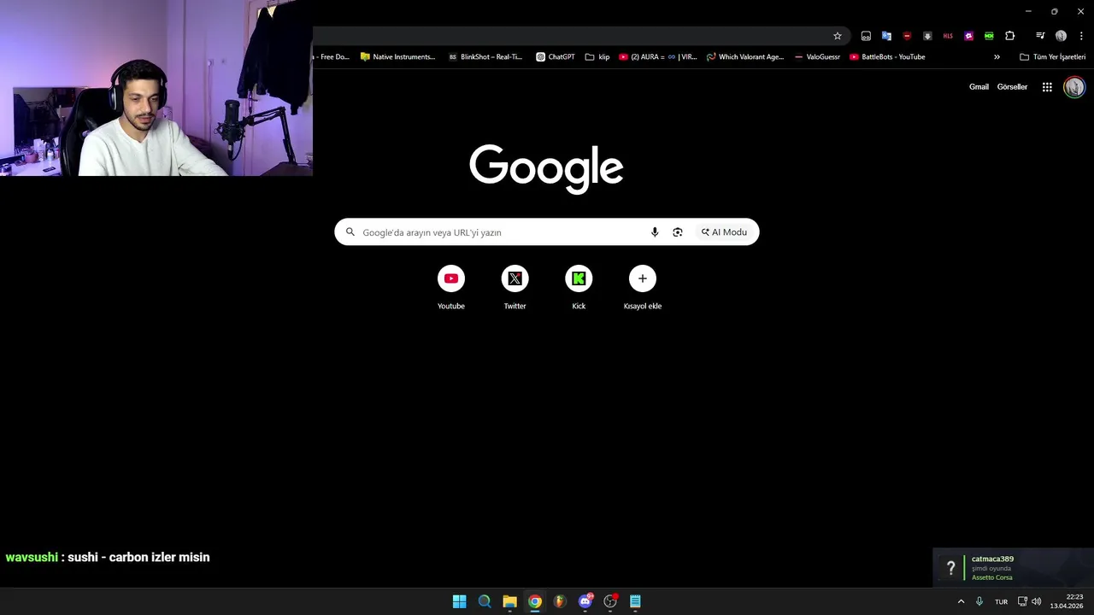
Task: Search by image with Google Lens
Action: tap(678, 232)
